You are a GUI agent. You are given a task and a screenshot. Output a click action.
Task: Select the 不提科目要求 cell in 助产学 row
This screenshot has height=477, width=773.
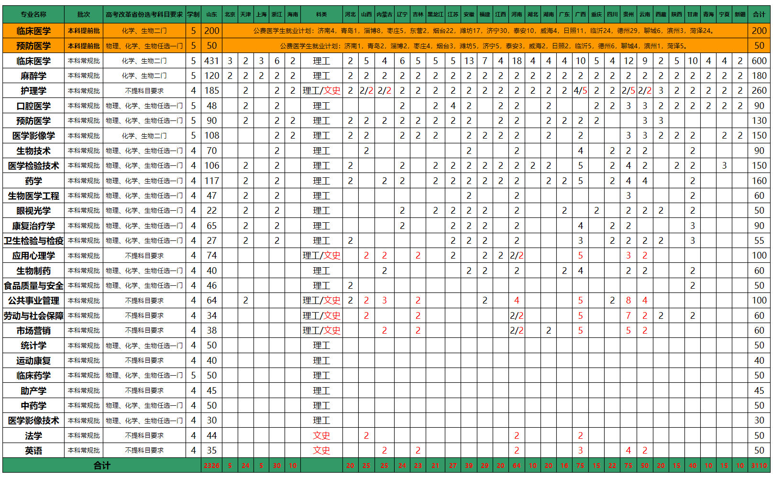pos(144,390)
